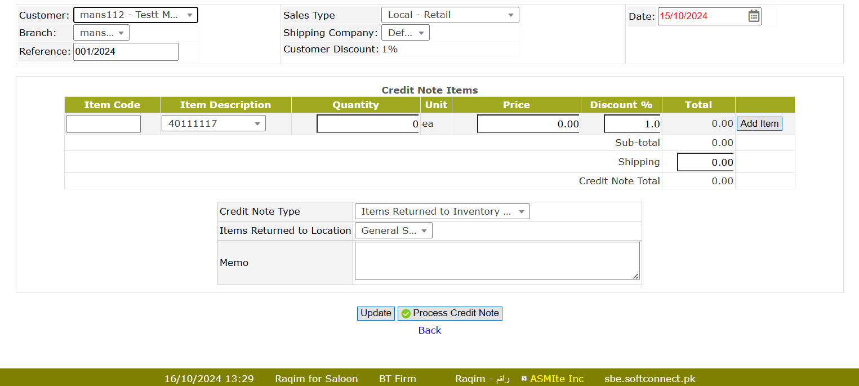Expand the Sales Type dropdown
The height and width of the screenshot is (386, 859).
pyautogui.click(x=449, y=15)
